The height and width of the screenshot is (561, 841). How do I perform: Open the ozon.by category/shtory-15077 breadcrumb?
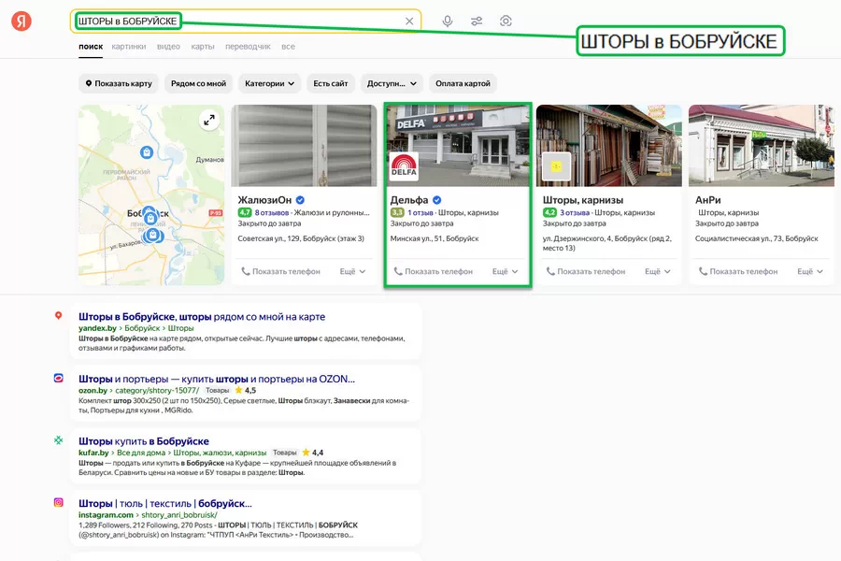(157, 390)
